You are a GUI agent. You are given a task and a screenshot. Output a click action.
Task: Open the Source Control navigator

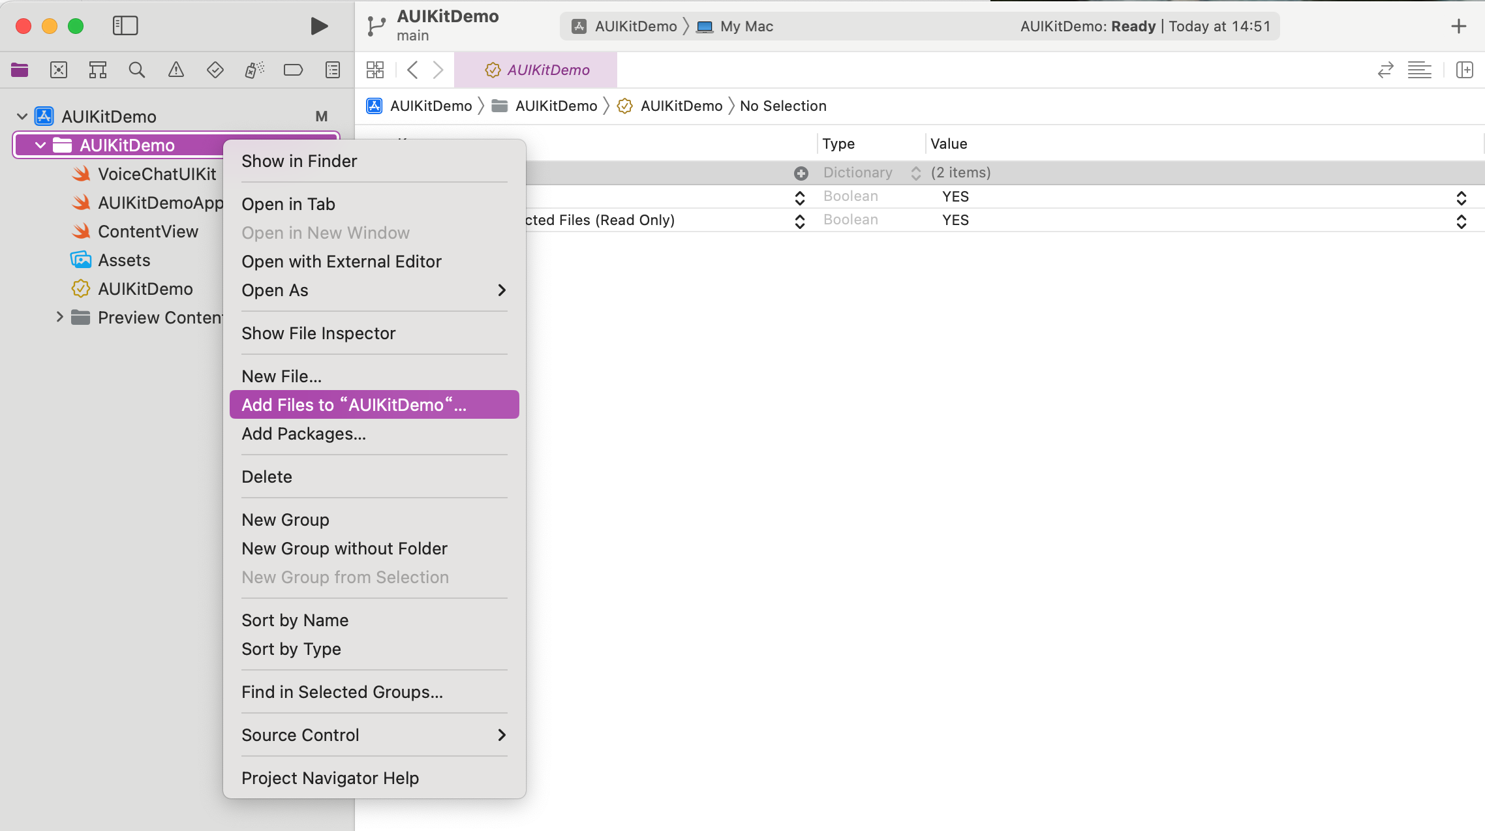(59, 70)
